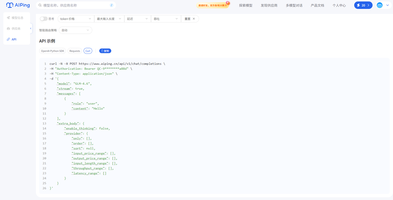The width and height of the screenshot is (393, 200).
Task: Go to 模型信息 in sidebar
Action: coord(17,18)
